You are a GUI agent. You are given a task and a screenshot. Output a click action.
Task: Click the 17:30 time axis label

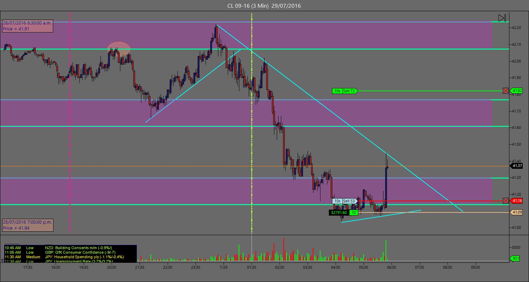pos(28,267)
